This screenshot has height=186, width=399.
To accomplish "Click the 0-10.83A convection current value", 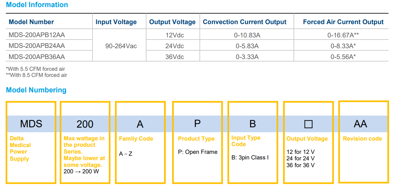I will click(247, 35).
